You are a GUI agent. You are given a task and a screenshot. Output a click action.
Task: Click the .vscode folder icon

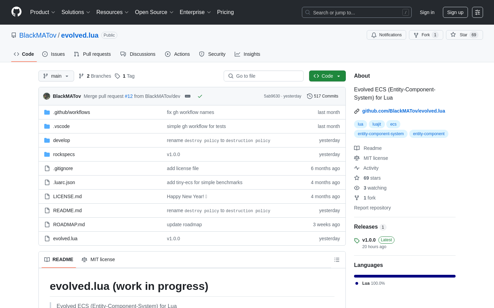47,126
